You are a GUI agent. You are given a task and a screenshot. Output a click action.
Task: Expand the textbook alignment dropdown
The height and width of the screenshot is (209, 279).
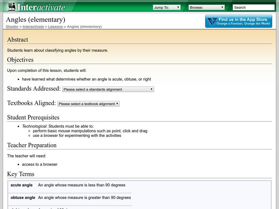[x=89, y=104]
